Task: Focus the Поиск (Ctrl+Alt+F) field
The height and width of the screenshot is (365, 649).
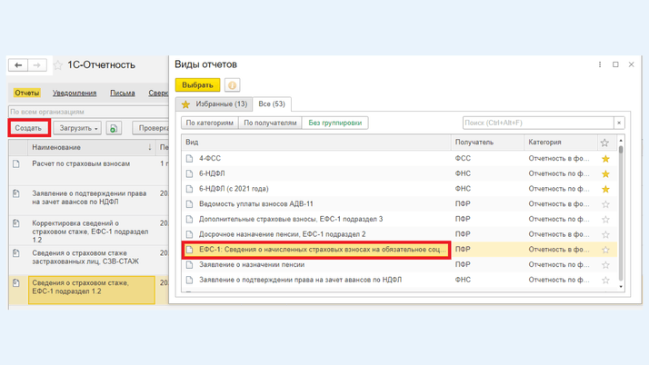Action: 538,123
